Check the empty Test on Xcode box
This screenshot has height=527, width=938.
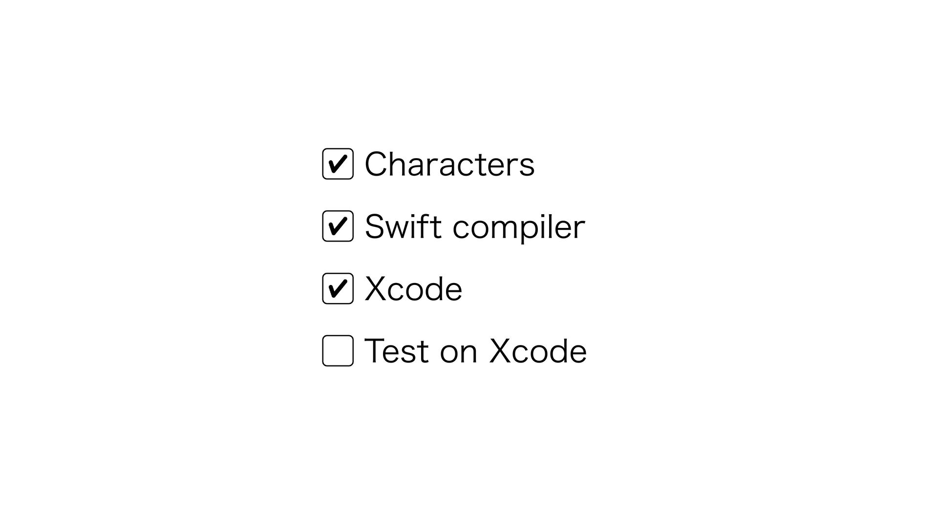(338, 351)
